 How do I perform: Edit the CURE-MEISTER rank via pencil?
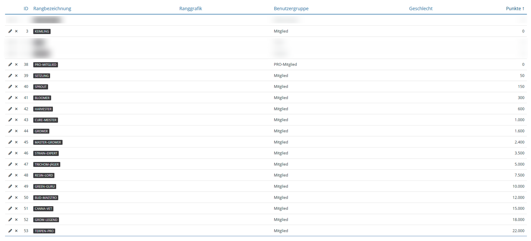coord(10,120)
